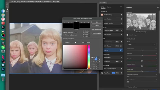Enable the Color Transfer filter toggle
Viewport: 160px width, 90px height.
(x=121, y=46)
